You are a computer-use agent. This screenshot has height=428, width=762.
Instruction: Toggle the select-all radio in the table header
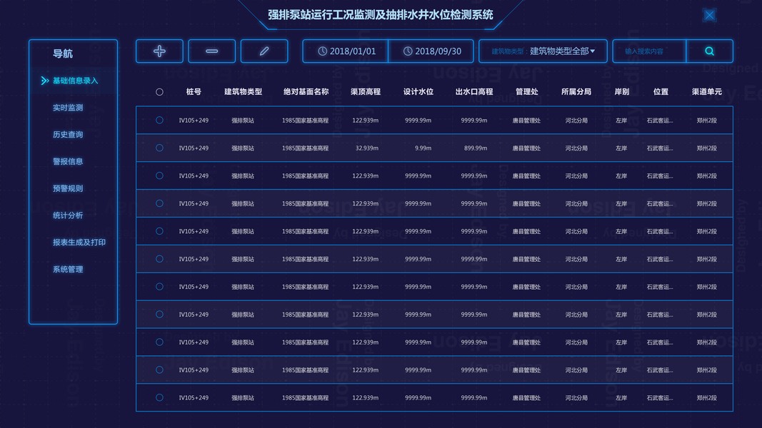tap(159, 92)
